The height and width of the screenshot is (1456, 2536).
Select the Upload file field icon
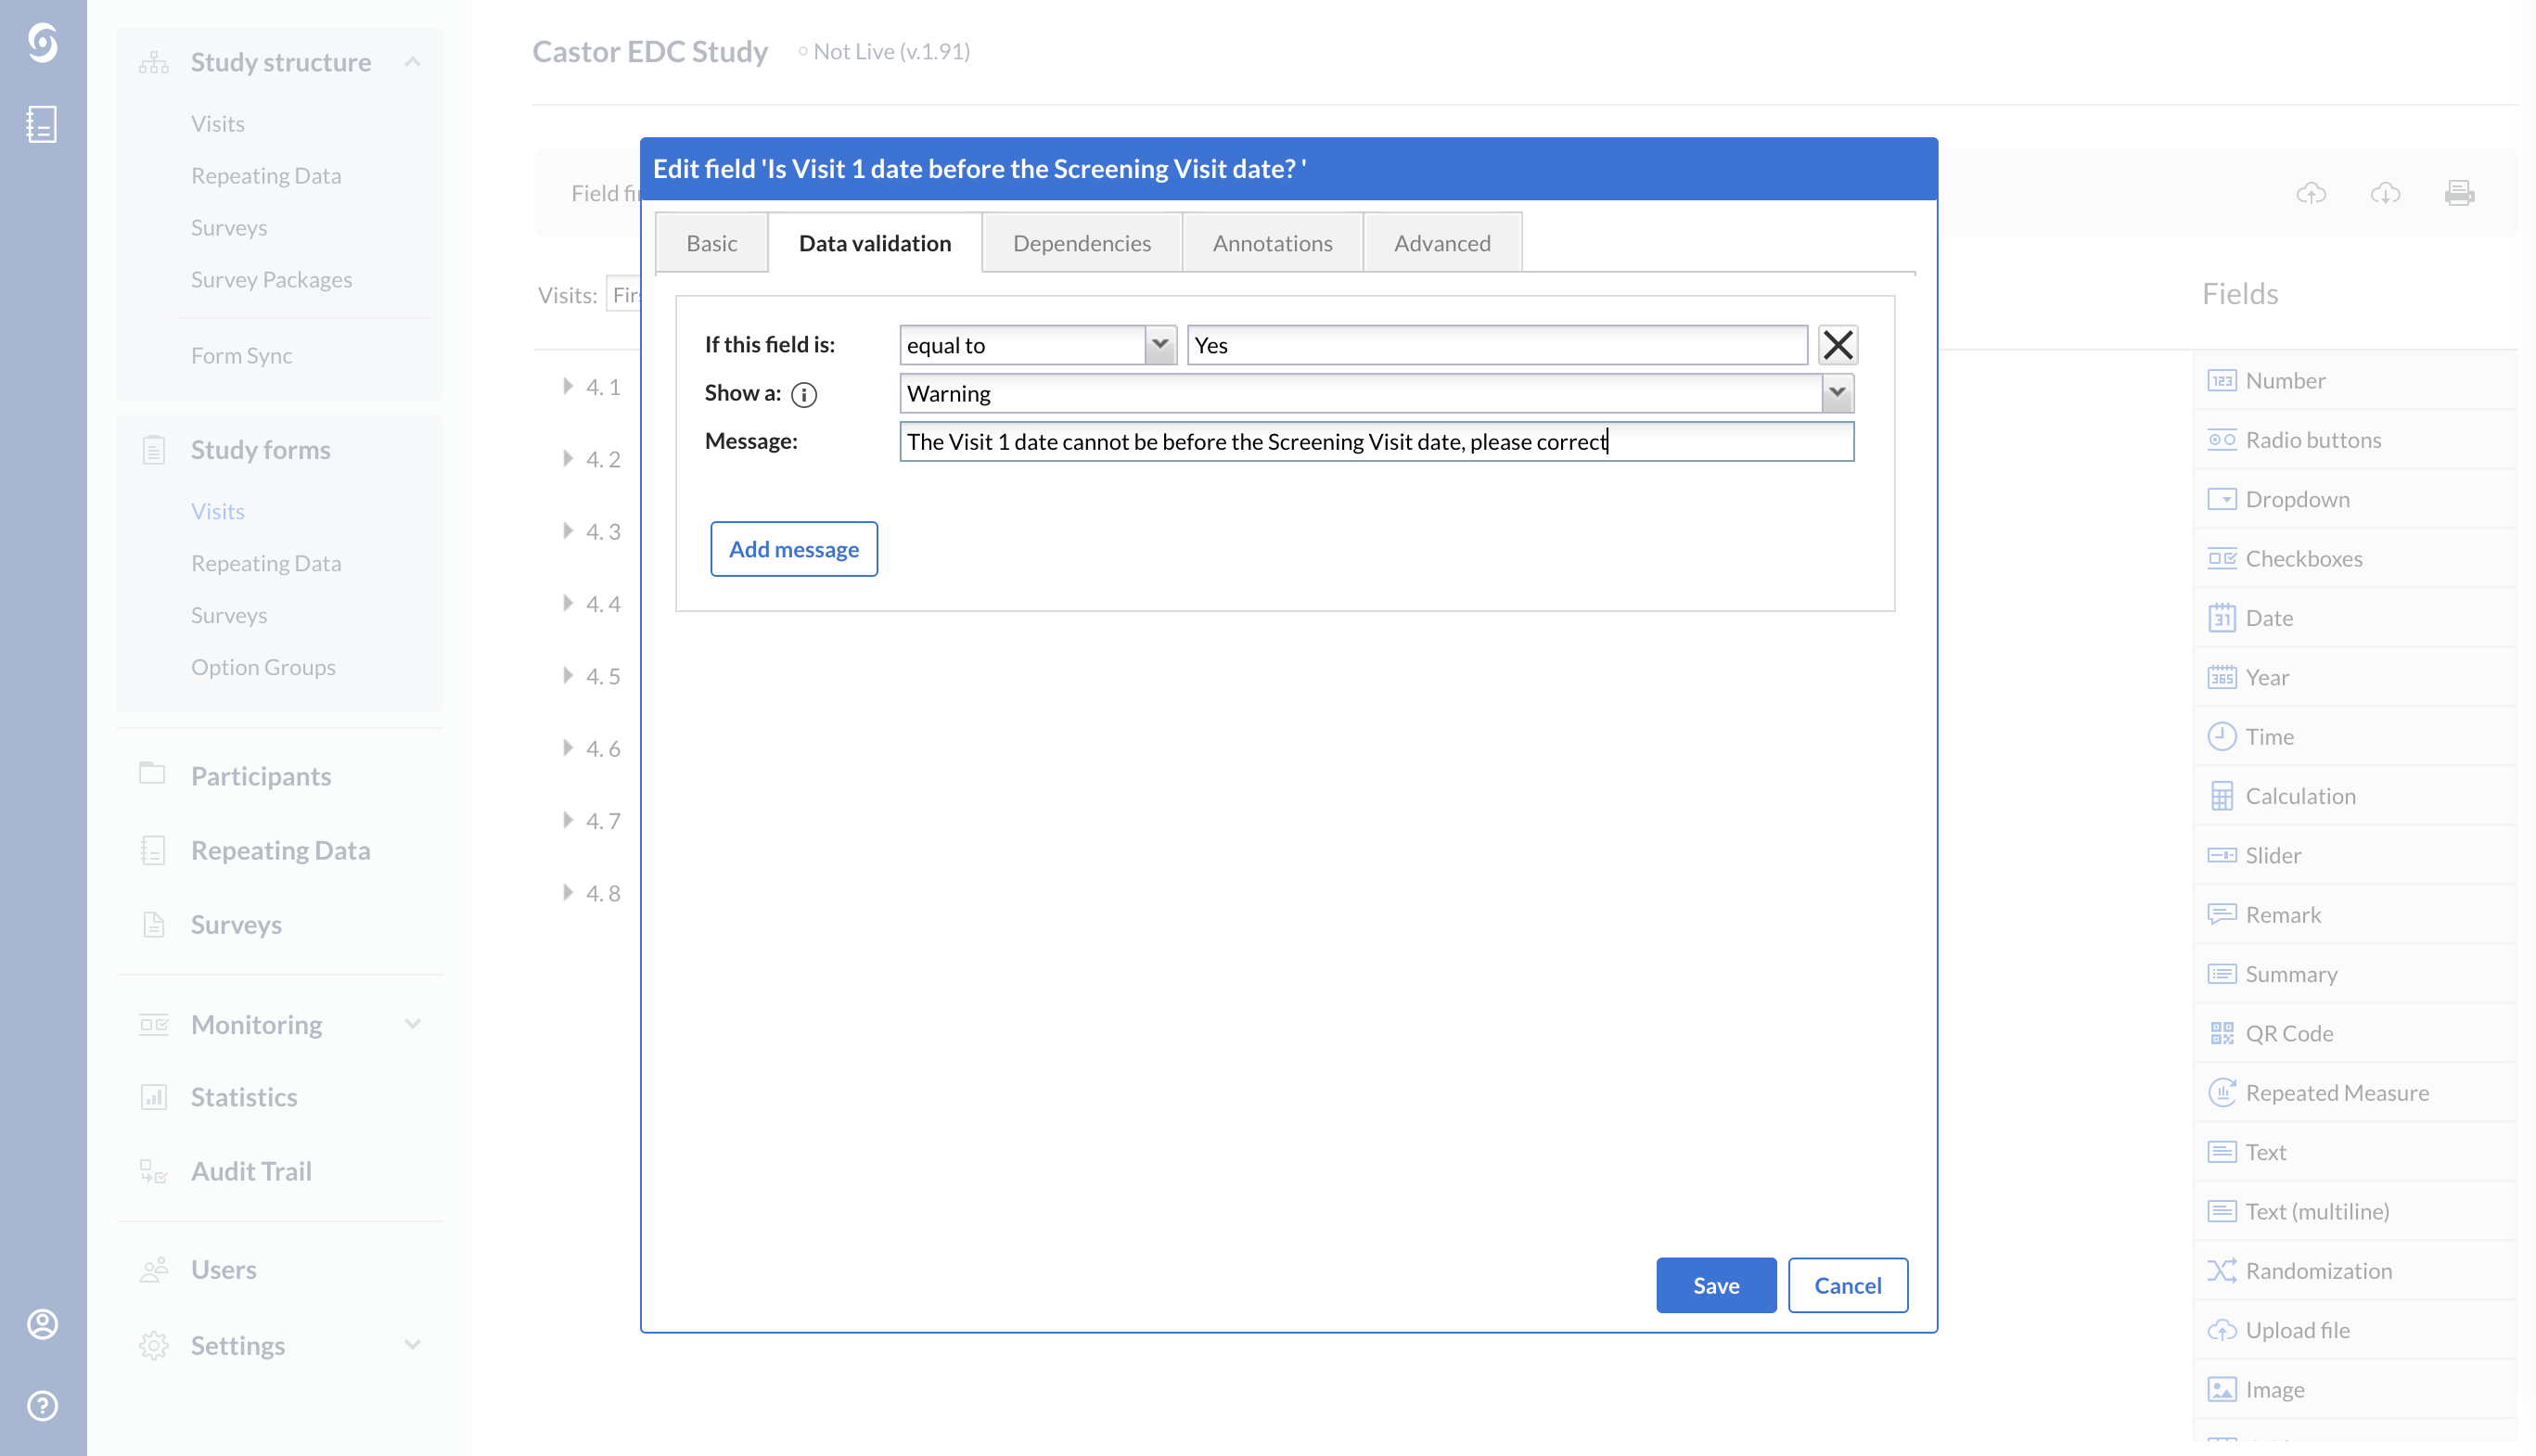(x=2222, y=1329)
